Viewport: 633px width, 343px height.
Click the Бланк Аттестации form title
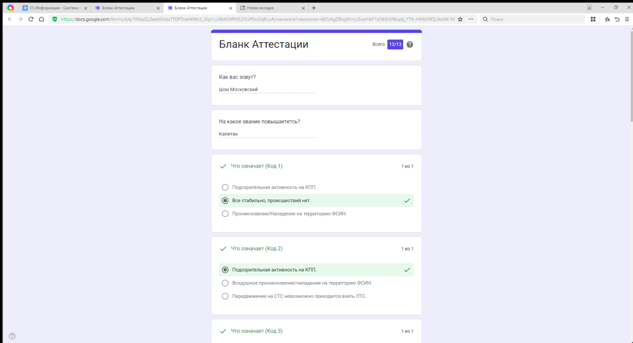[x=264, y=45]
